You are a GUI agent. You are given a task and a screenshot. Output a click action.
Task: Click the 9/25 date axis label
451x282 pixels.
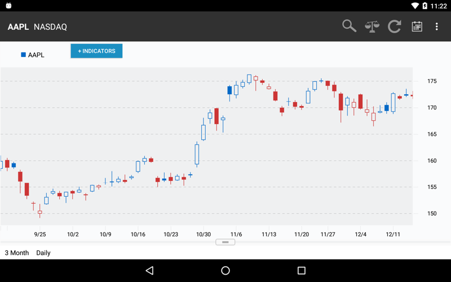[40, 234]
